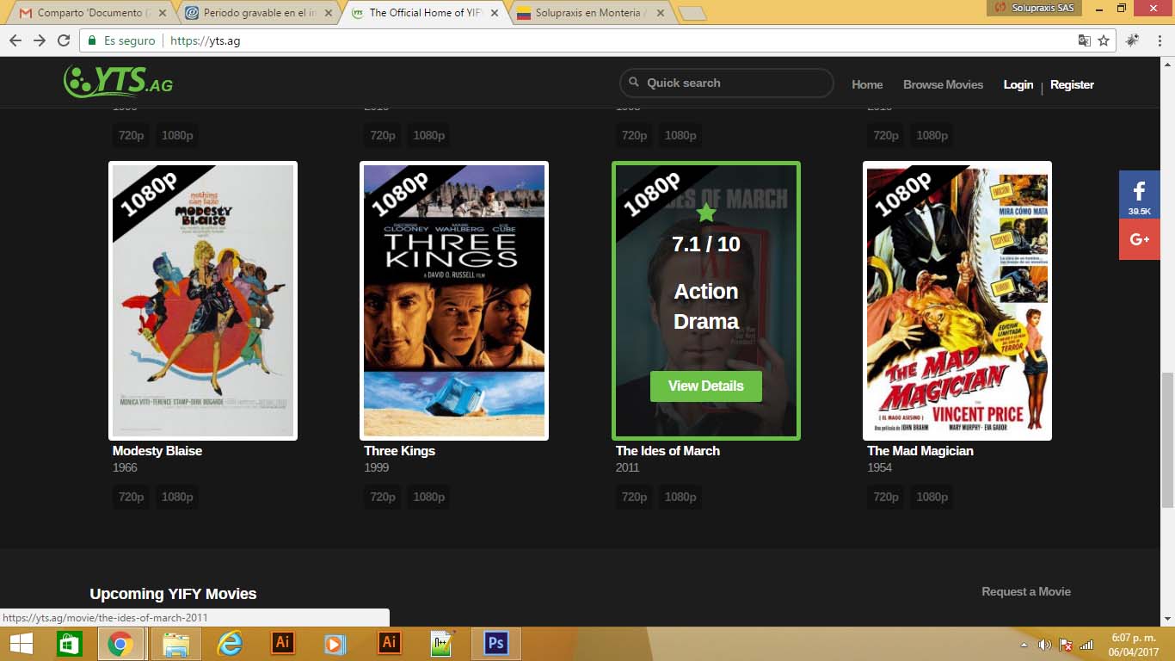Open the Windows Start button
This screenshot has height=661, width=1175.
tap(22, 644)
